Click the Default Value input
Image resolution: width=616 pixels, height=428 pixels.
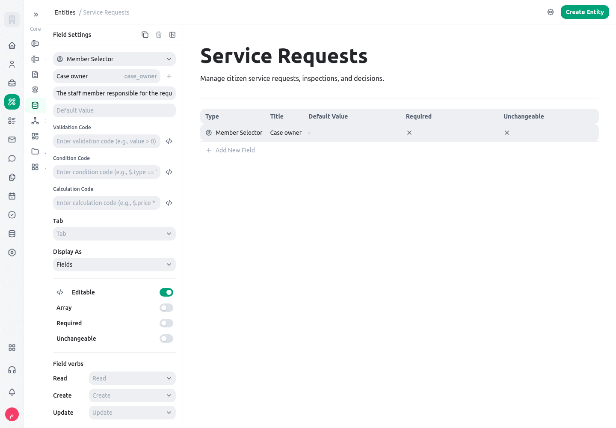114,110
